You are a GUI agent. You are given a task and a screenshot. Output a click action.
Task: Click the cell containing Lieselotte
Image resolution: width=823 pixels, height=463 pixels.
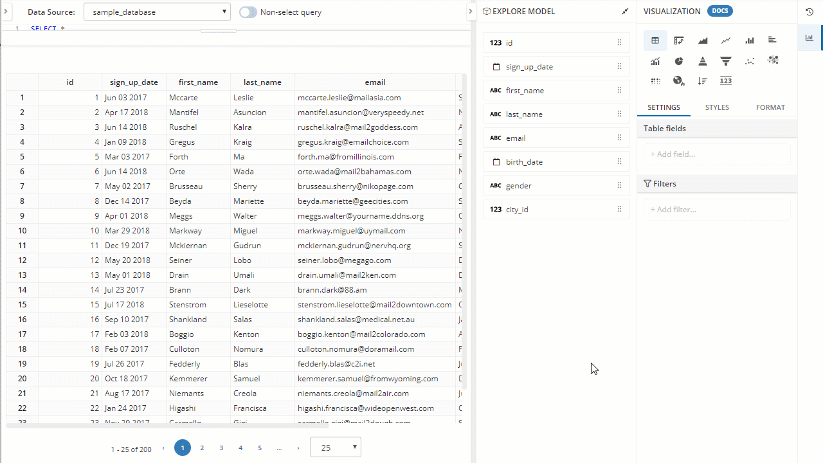click(262, 305)
